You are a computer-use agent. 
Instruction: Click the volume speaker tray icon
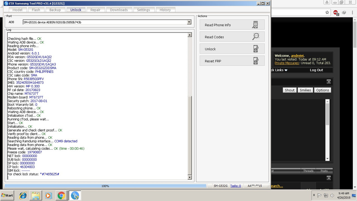click(x=332, y=195)
